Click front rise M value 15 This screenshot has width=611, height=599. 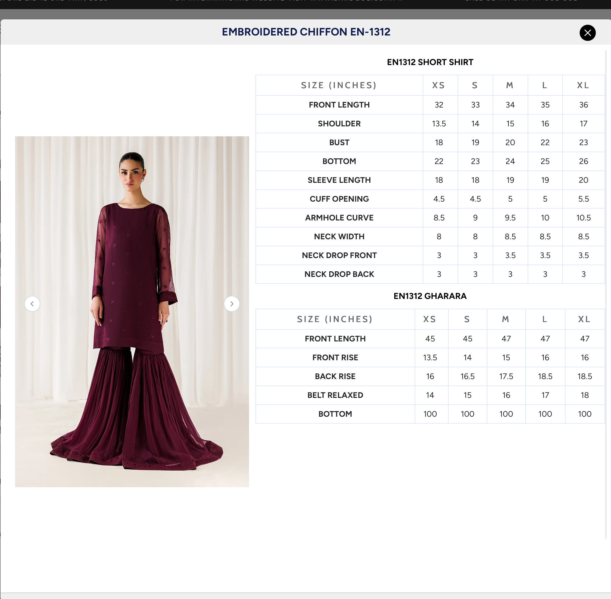click(x=506, y=357)
